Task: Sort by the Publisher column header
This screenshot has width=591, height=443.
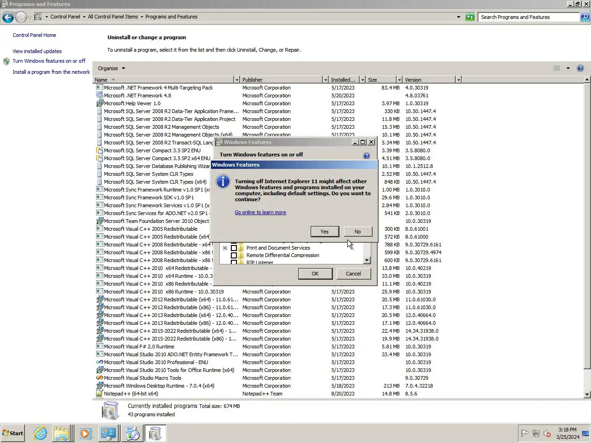Action: point(282,80)
